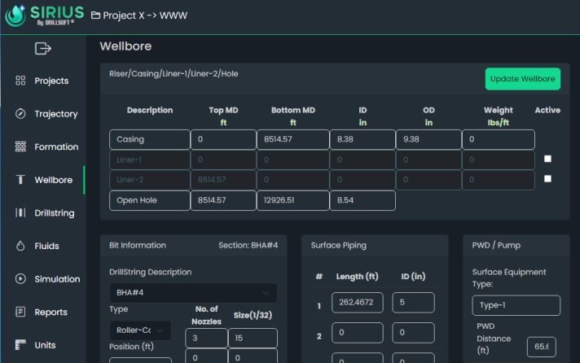Click the sidebar collapse exit icon
580x363 pixels.
click(x=42, y=49)
